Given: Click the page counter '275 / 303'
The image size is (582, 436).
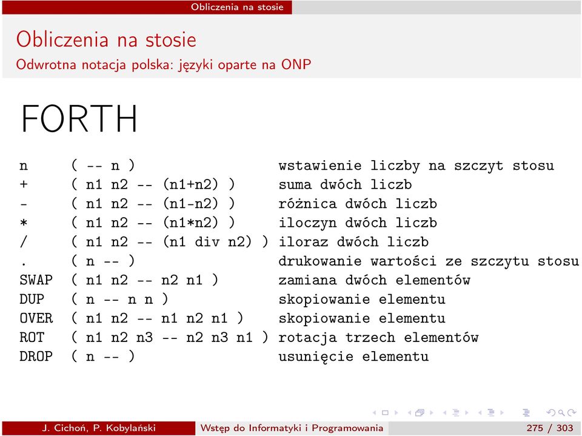Looking at the screenshot, I should pyautogui.click(x=550, y=428).
